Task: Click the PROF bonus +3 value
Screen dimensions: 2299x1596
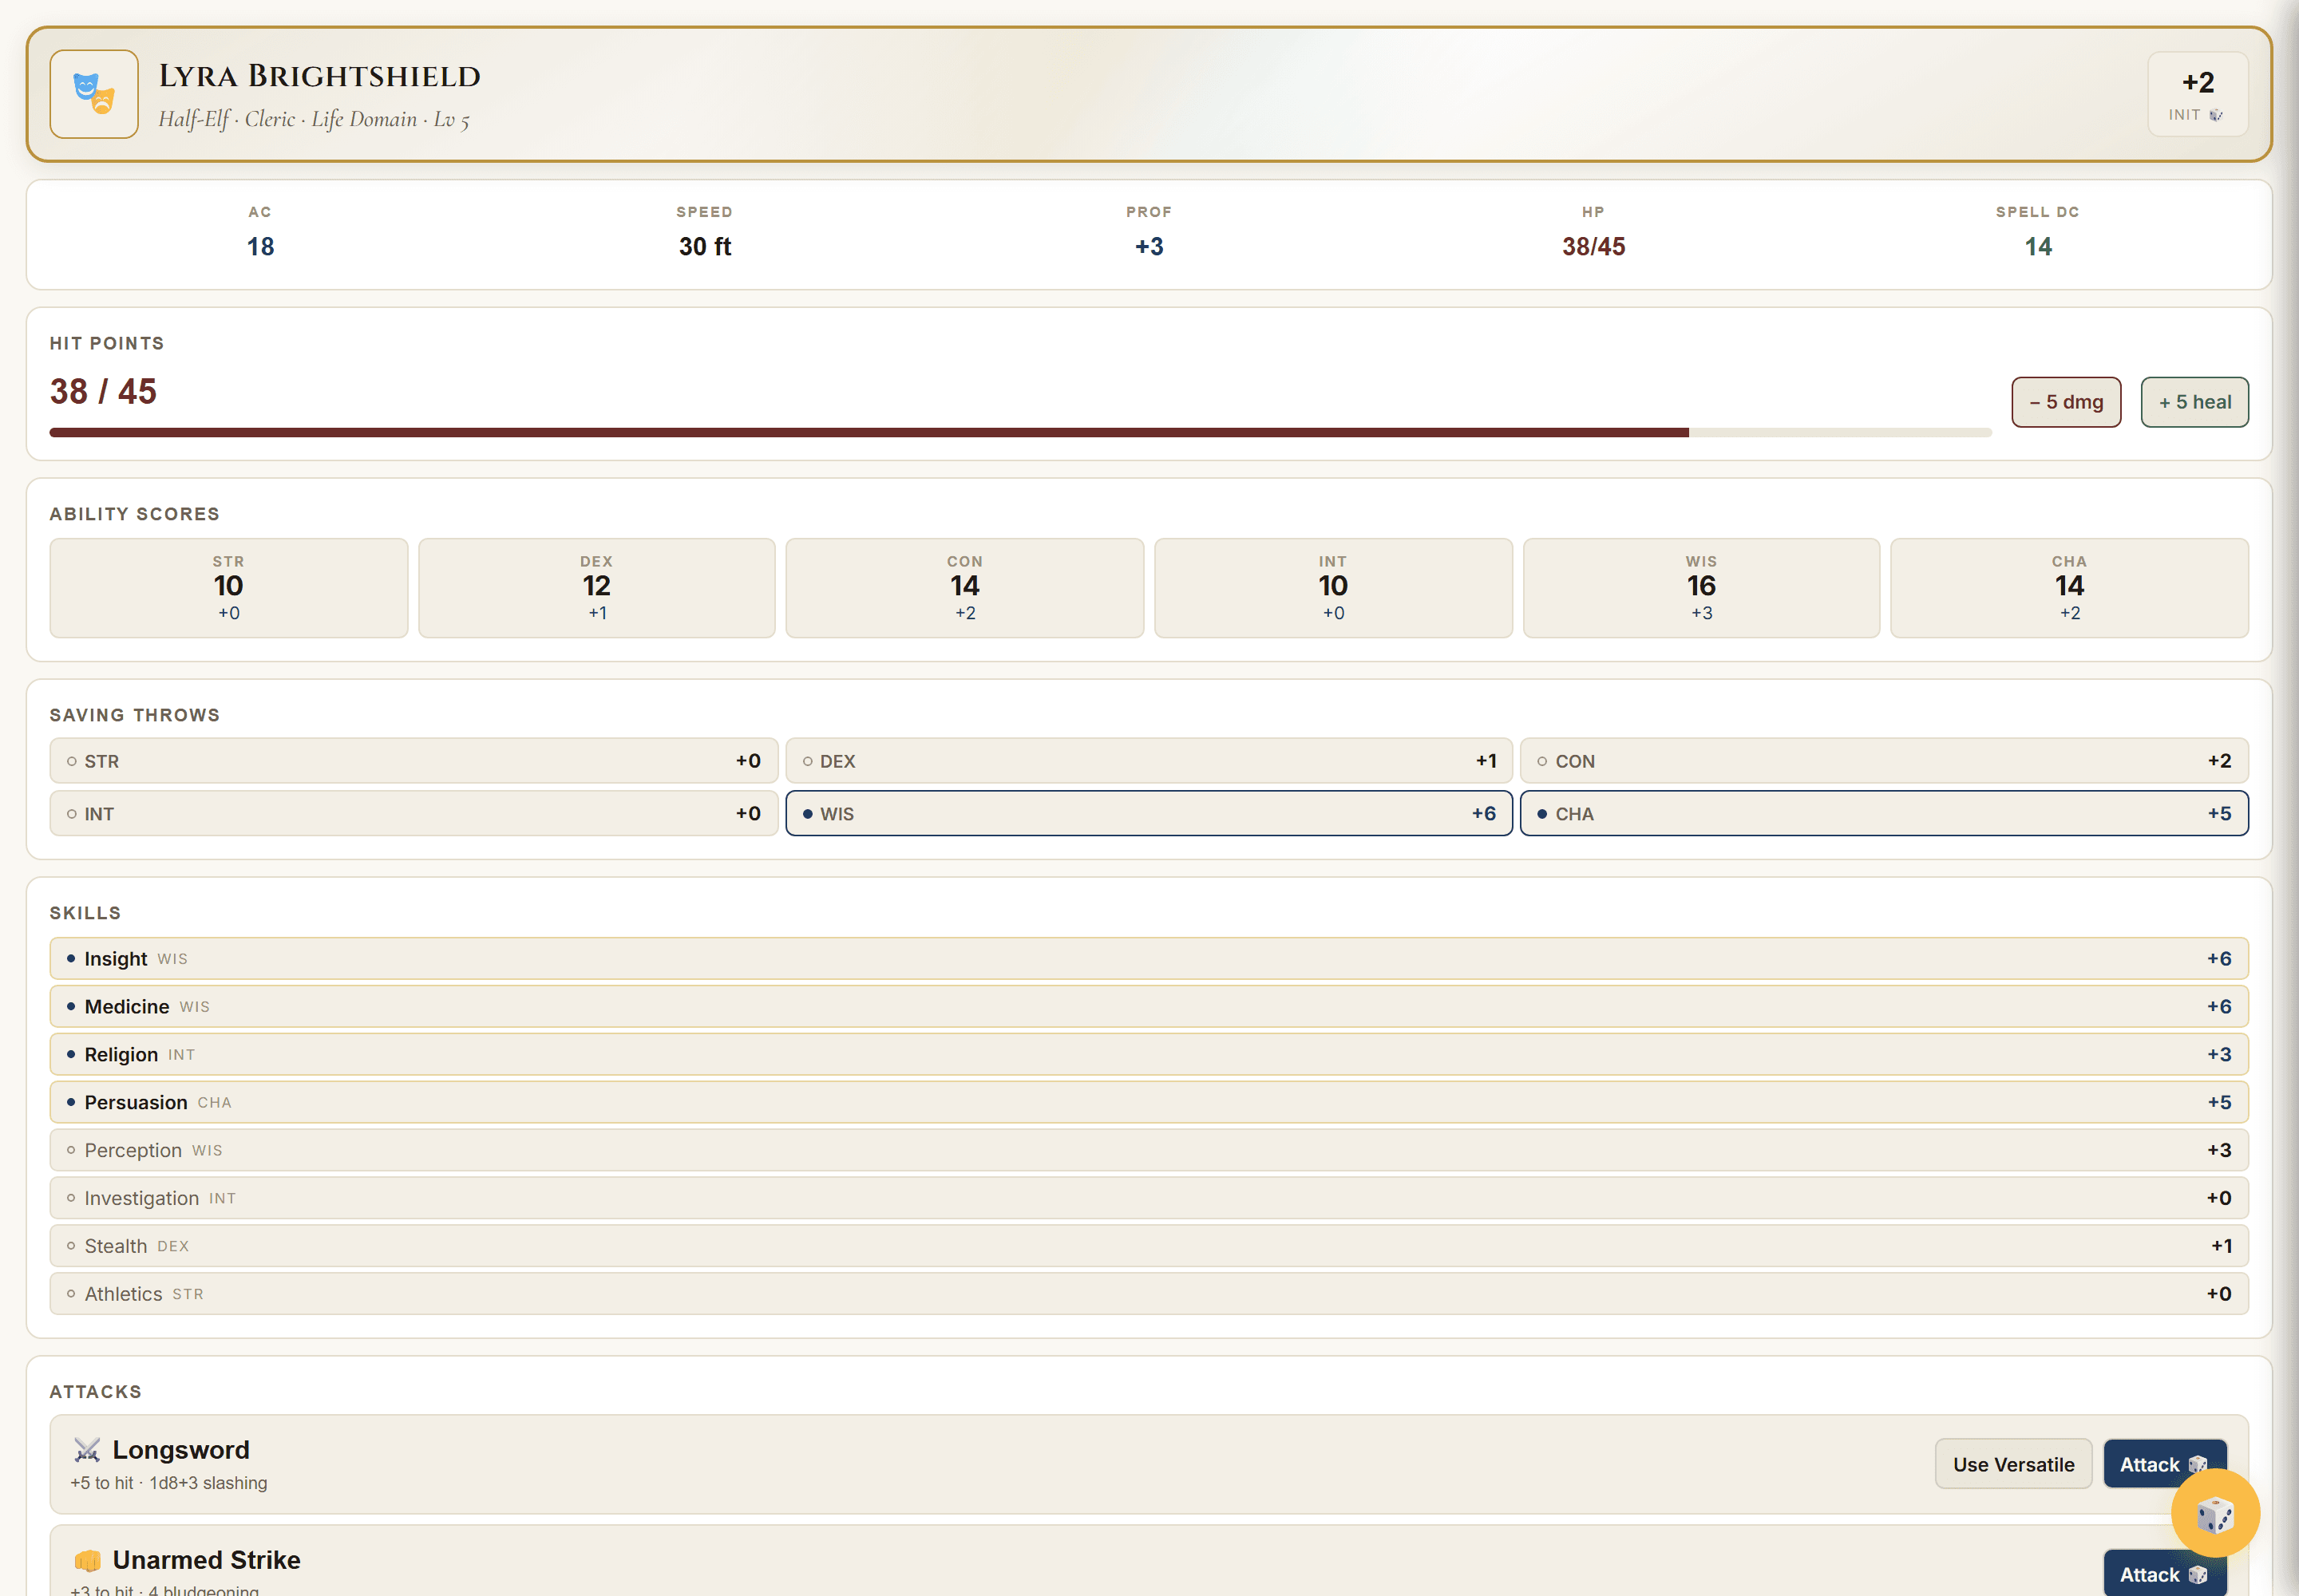Action: pyautogui.click(x=1149, y=247)
